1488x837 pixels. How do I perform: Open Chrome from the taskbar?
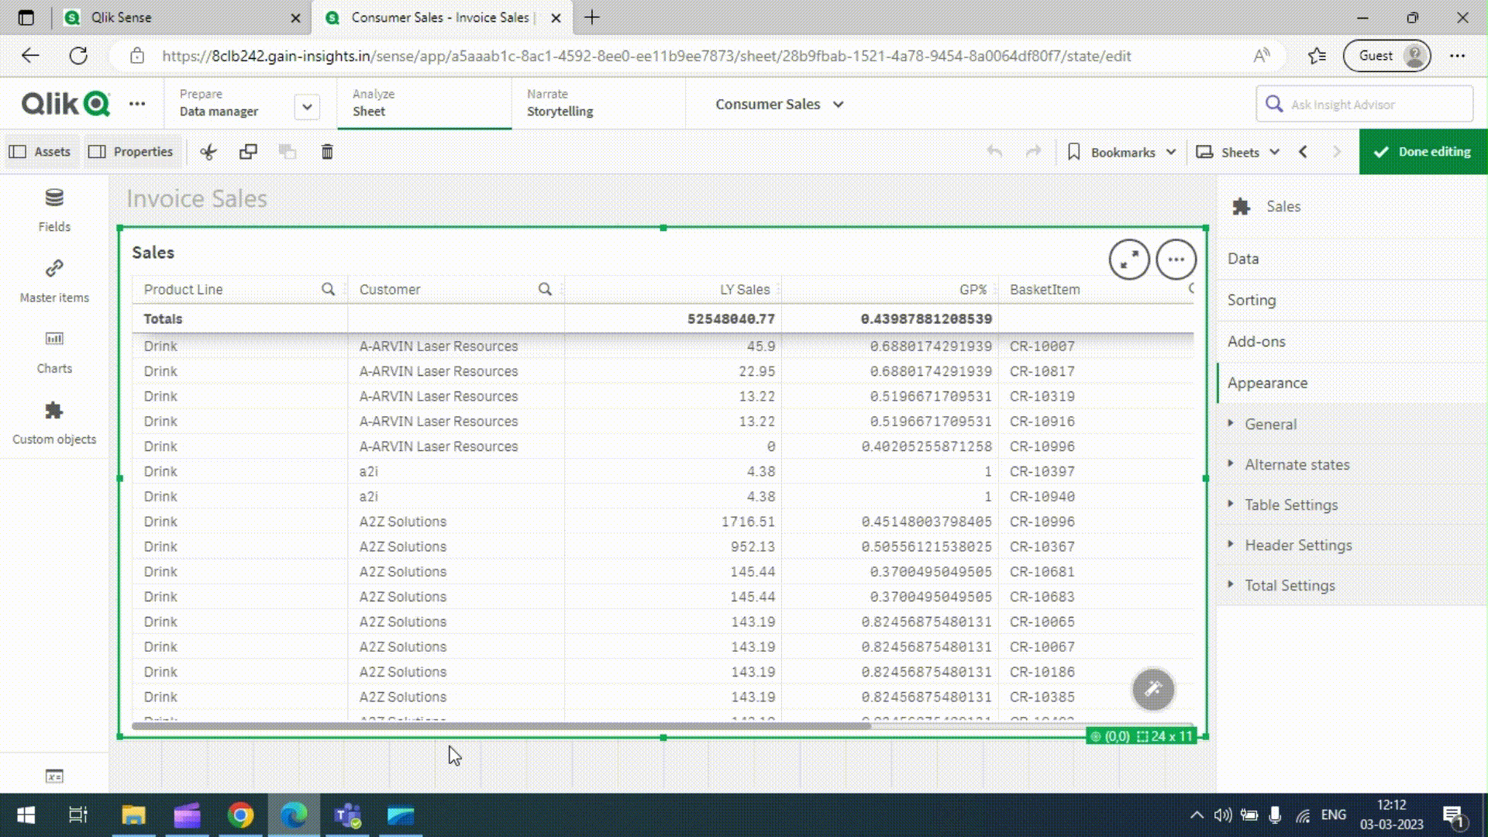click(x=240, y=815)
